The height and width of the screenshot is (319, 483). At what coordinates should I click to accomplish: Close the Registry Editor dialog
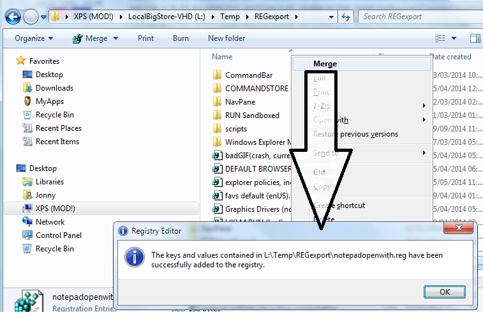tap(459, 228)
